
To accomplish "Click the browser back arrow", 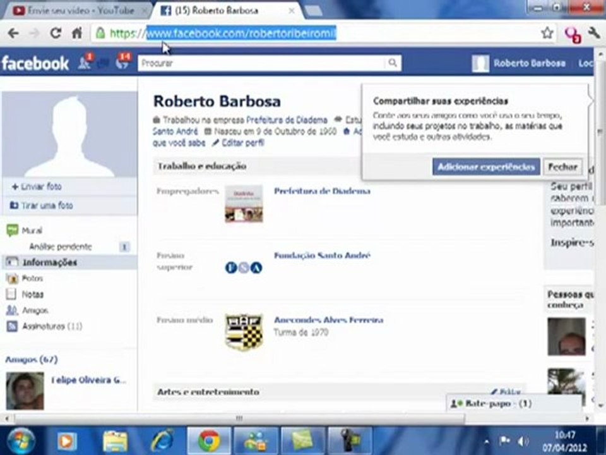I will pyautogui.click(x=13, y=33).
